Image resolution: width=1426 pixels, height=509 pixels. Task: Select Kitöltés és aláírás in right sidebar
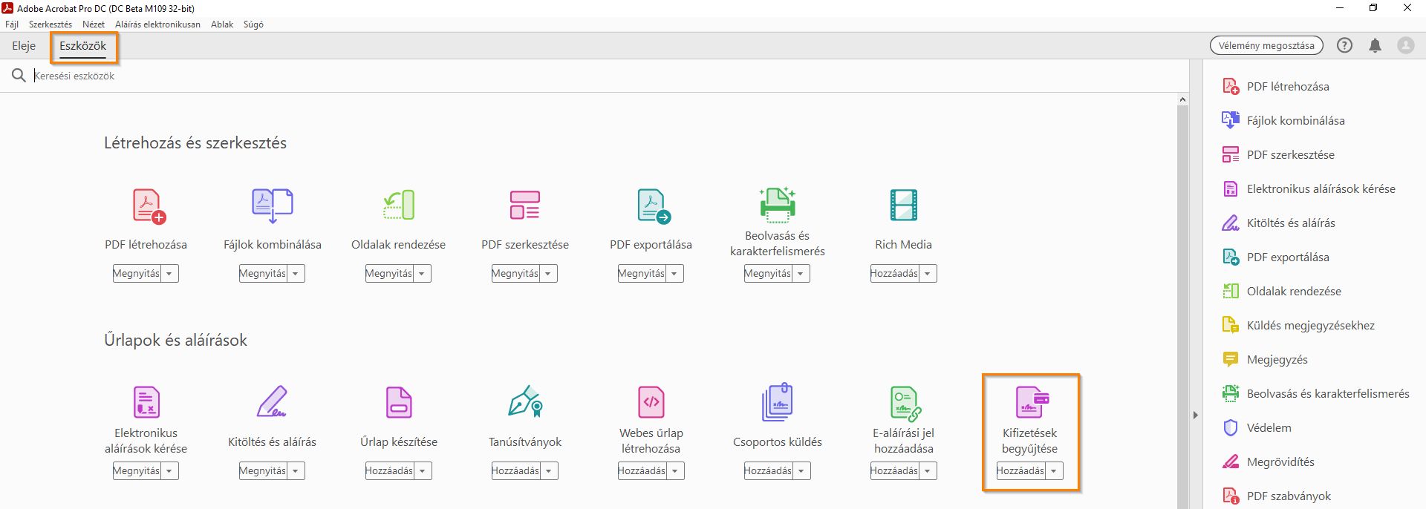point(1279,223)
